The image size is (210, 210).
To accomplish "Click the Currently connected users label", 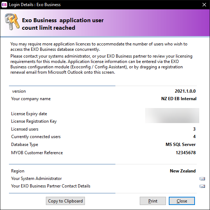I will (36, 137).
